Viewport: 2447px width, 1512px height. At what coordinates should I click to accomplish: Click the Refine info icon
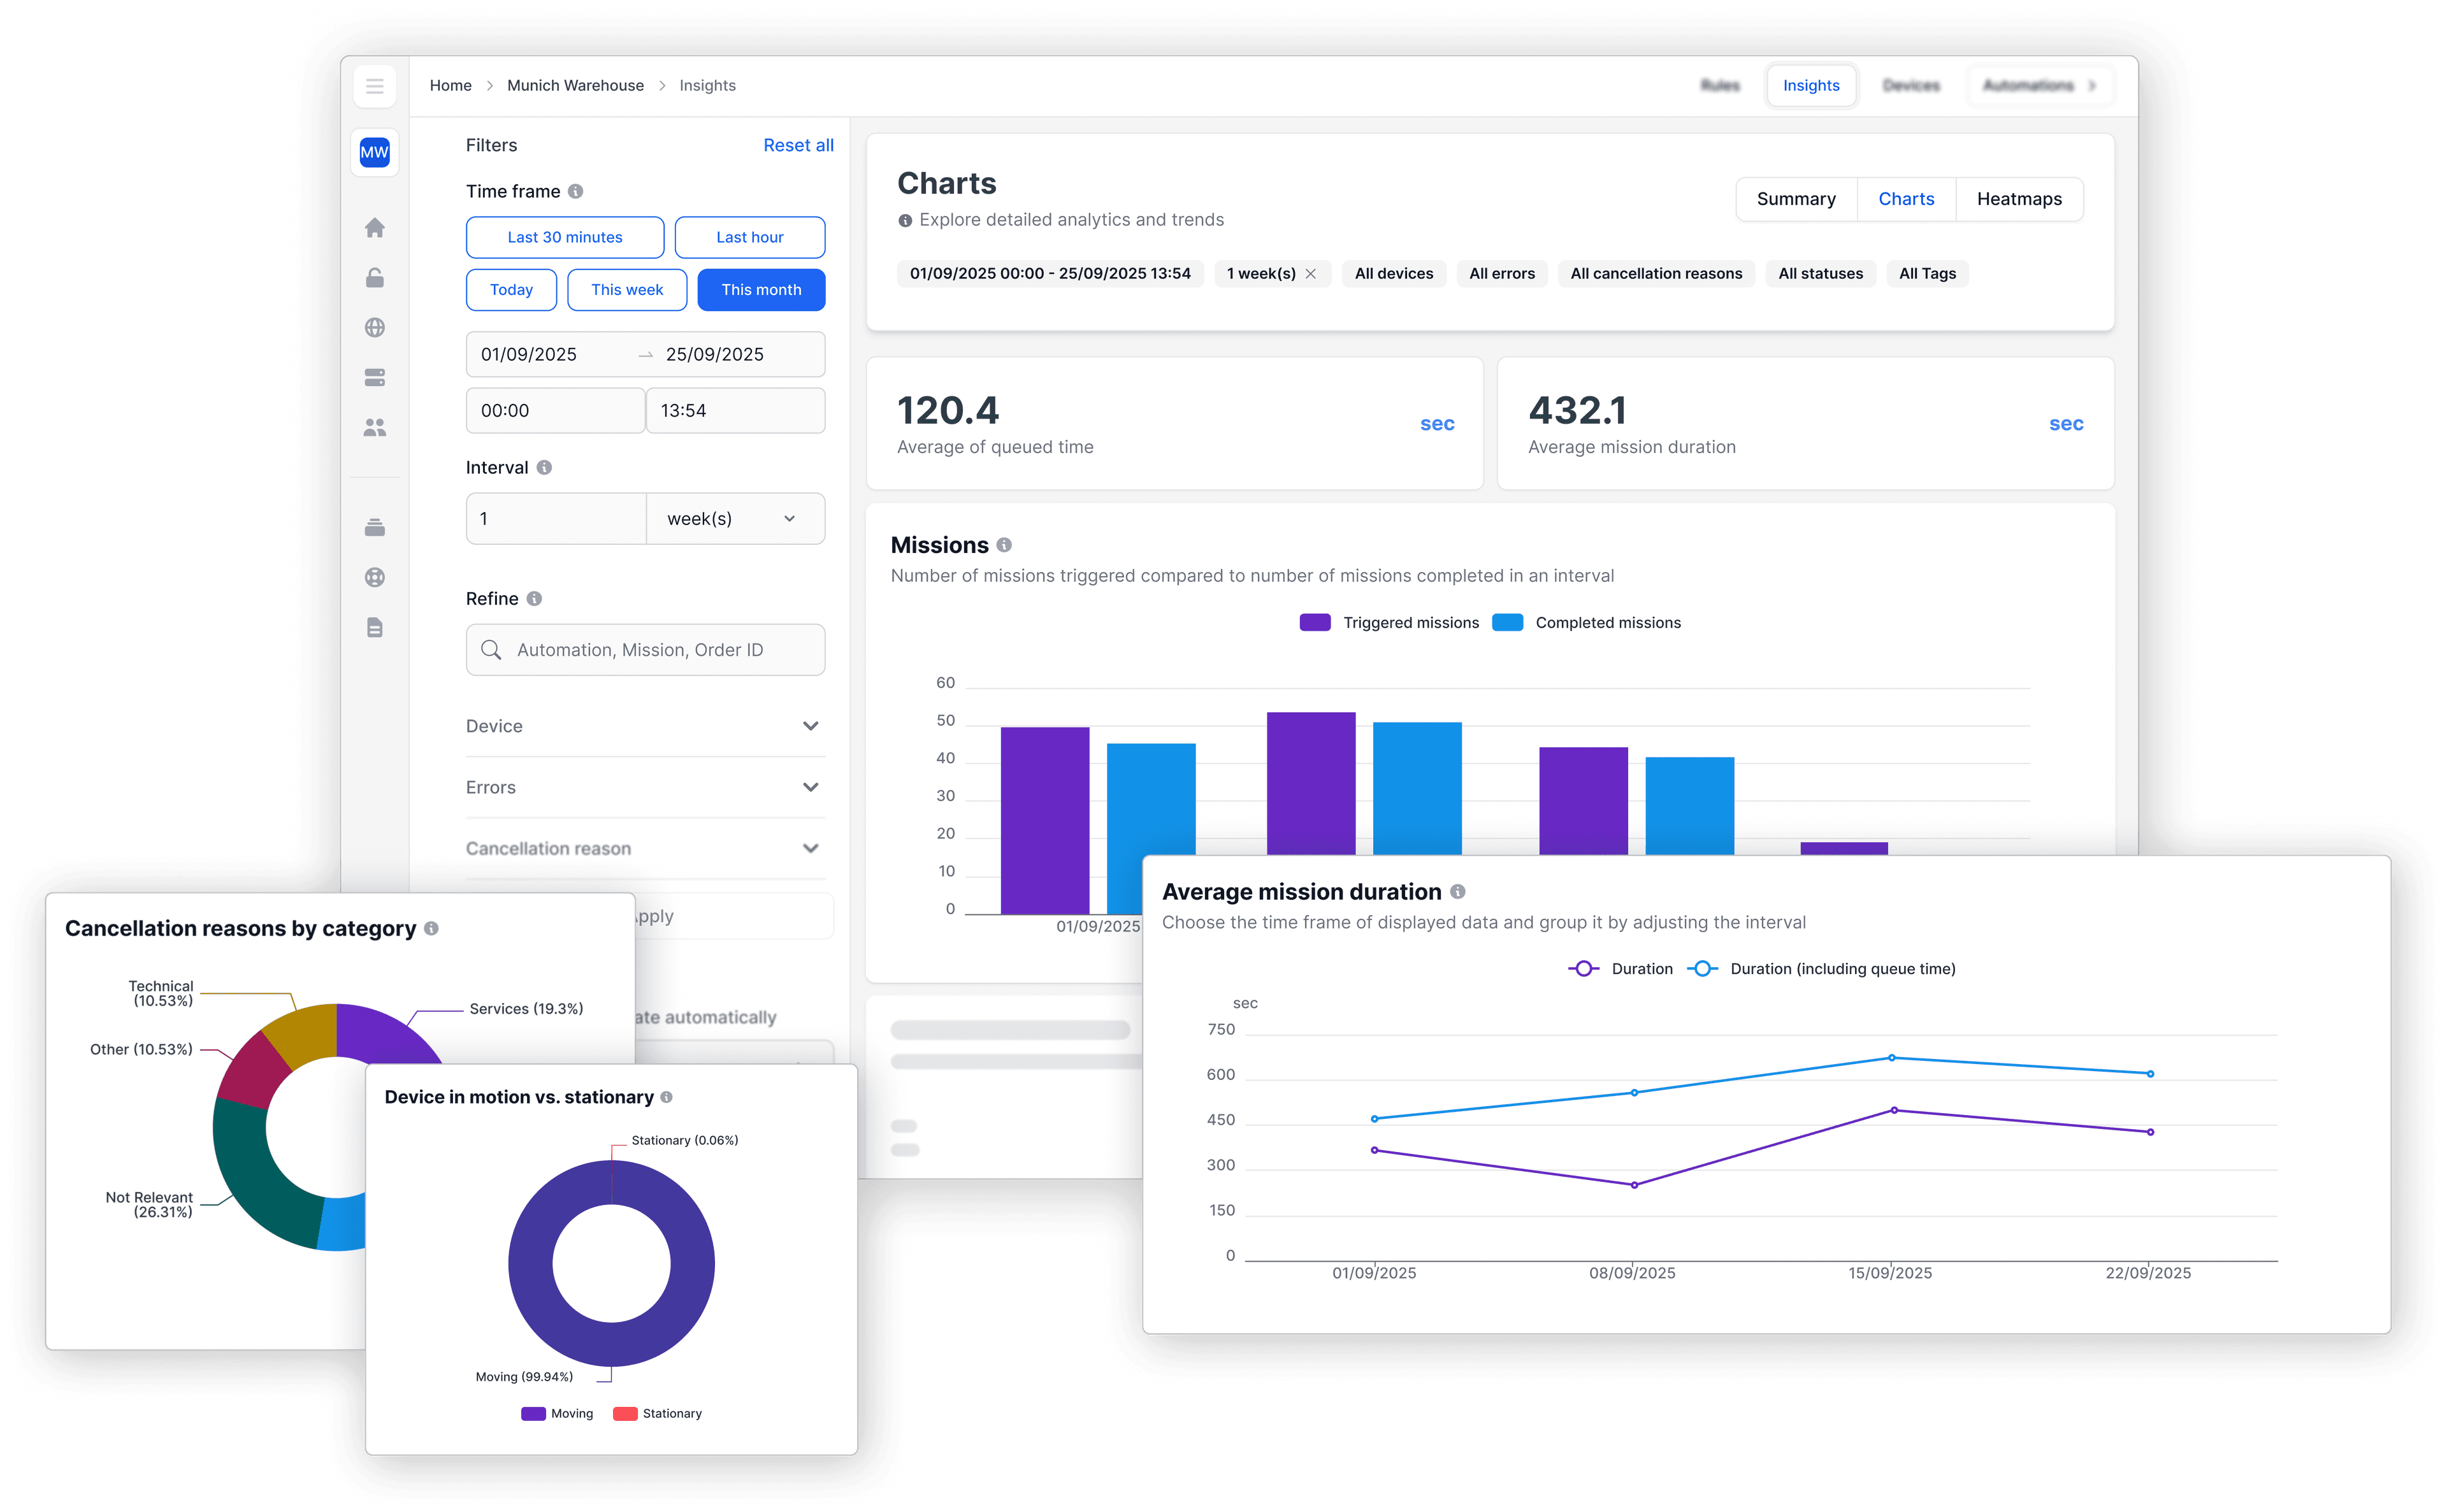(534, 598)
